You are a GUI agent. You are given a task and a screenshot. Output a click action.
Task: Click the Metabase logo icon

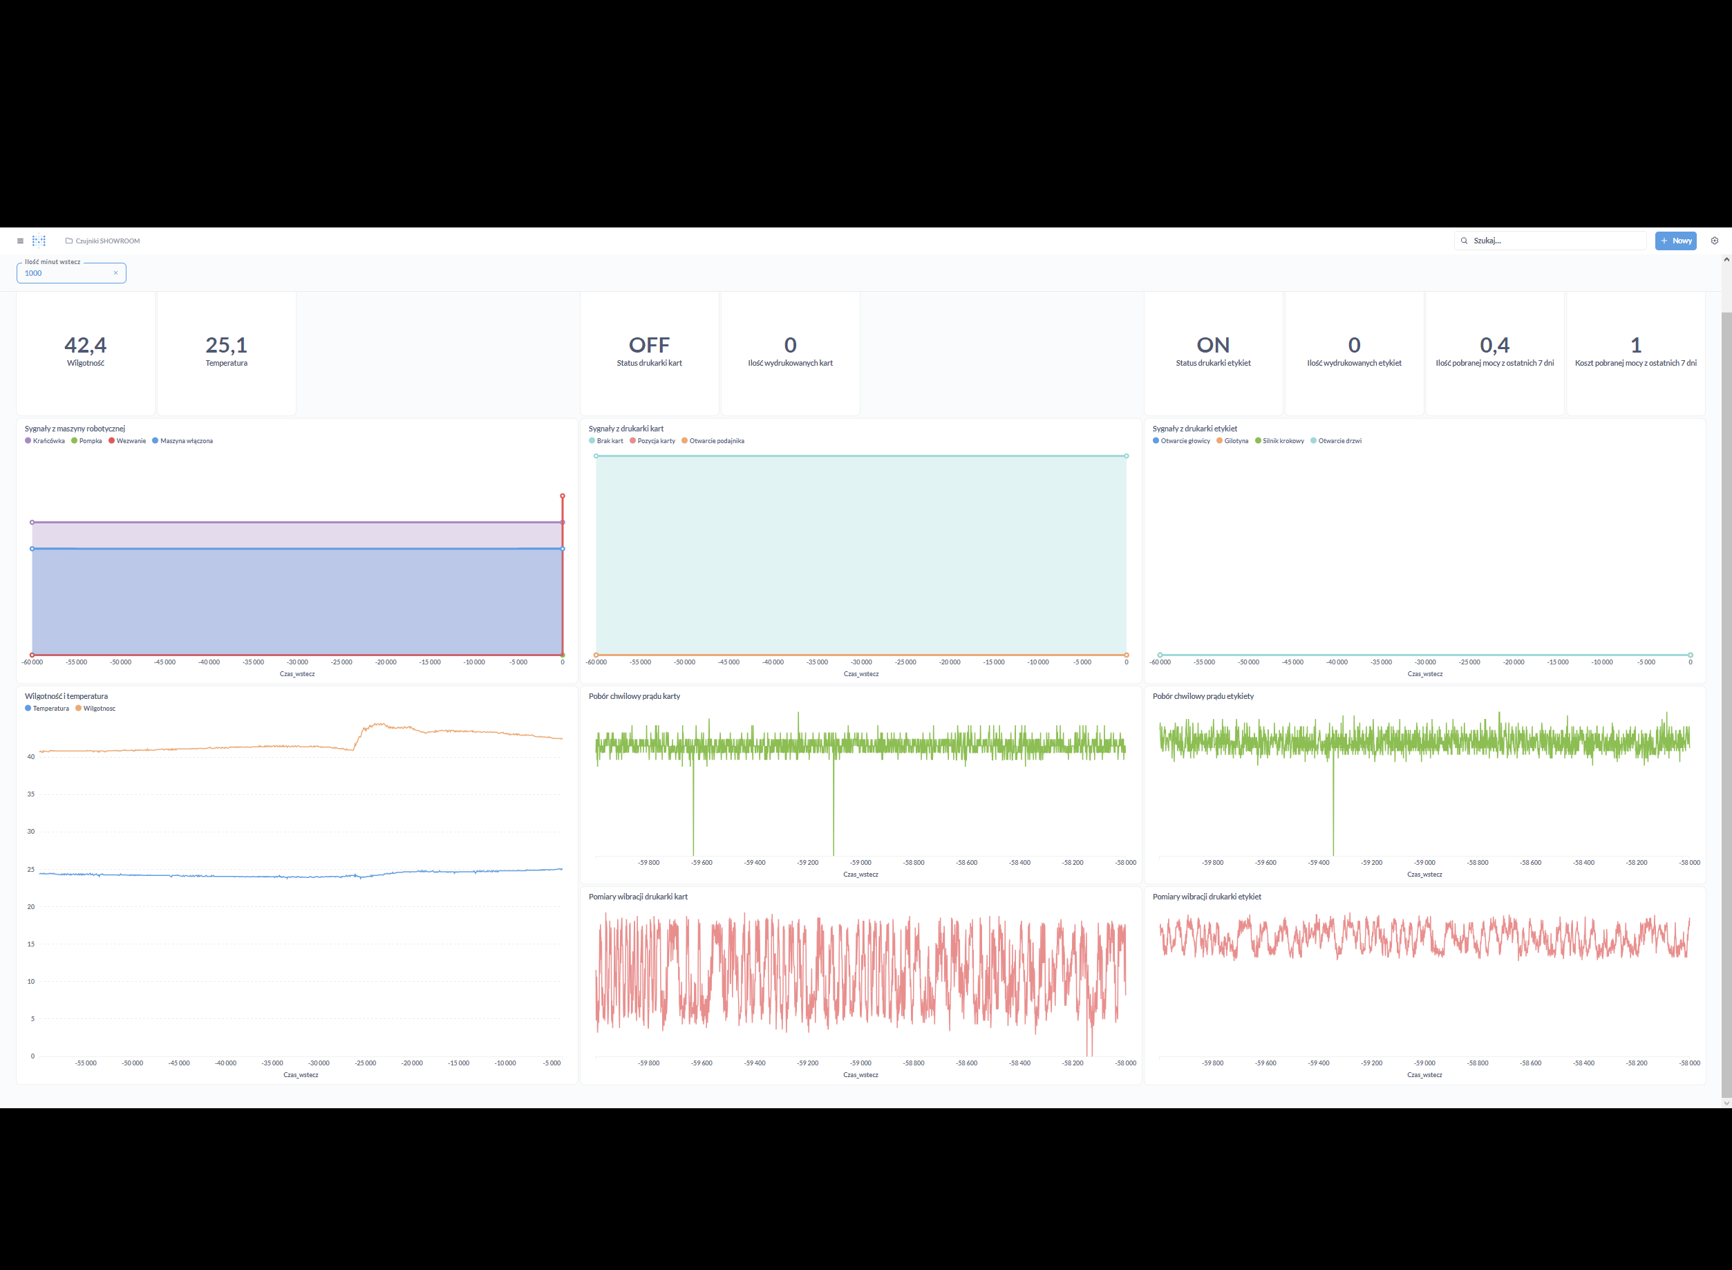click(39, 241)
